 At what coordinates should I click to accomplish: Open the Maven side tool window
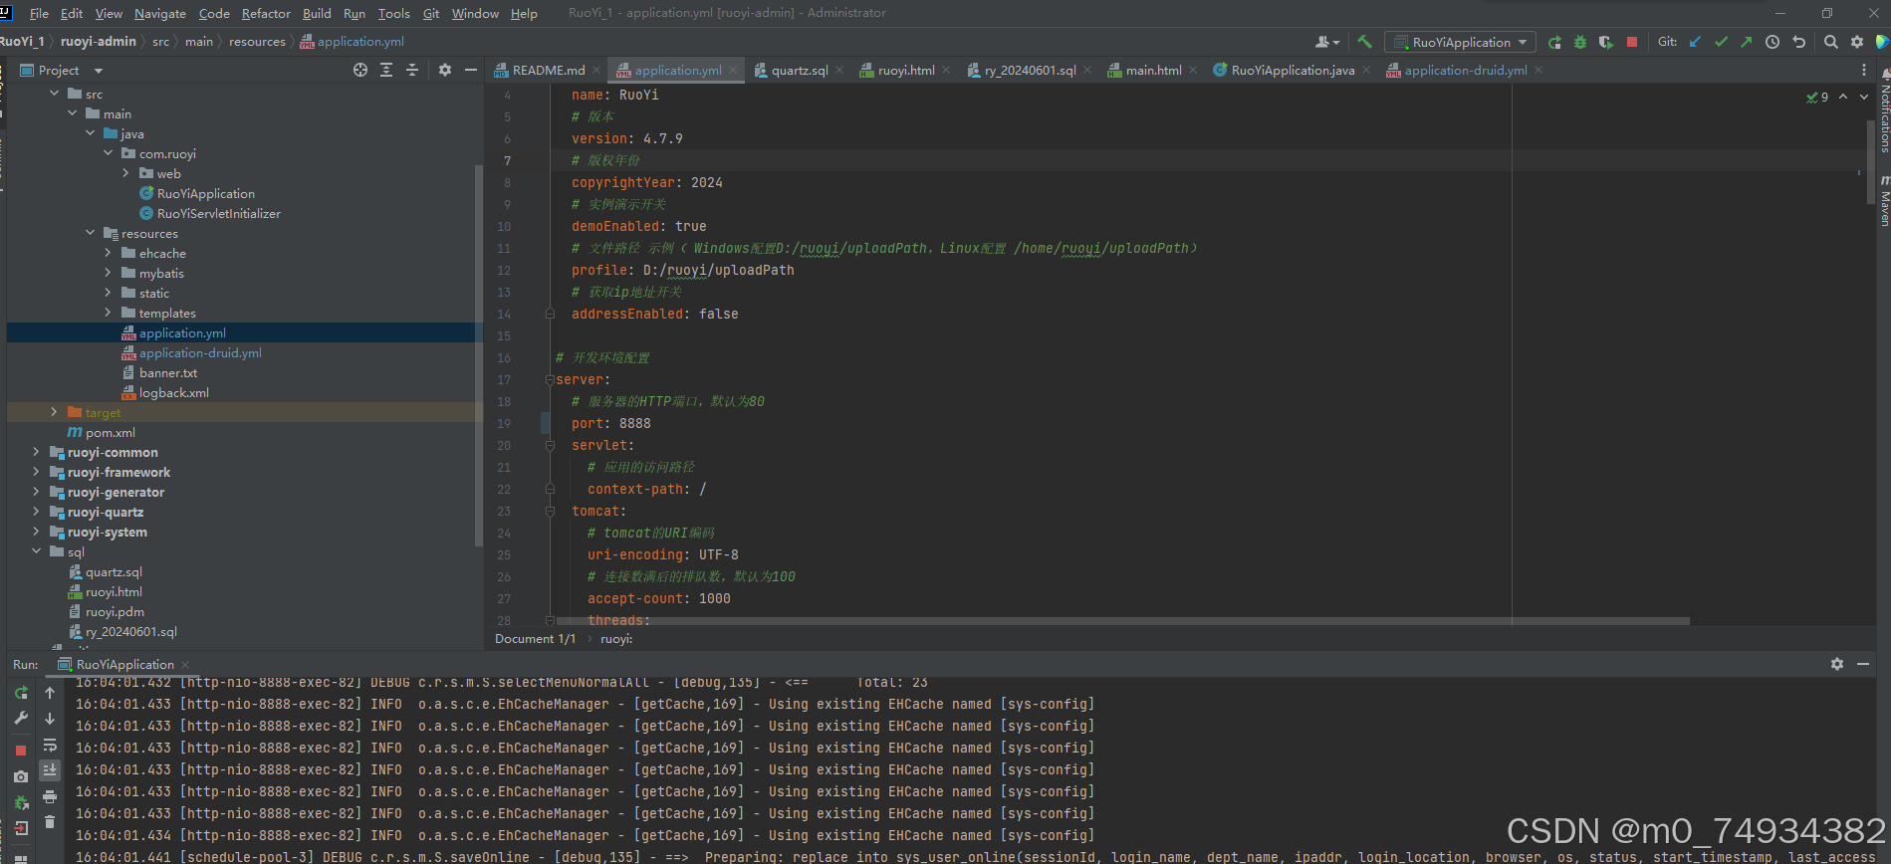click(1884, 202)
